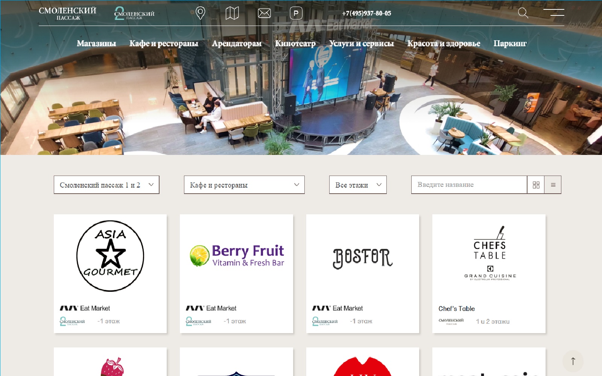The width and height of the screenshot is (602, 376).
Task: Click the envelope contact icon
Action: 264,13
